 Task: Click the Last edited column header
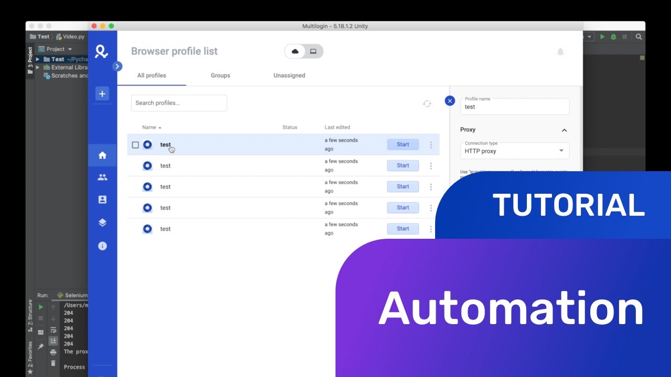pyautogui.click(x=337, y=127)
